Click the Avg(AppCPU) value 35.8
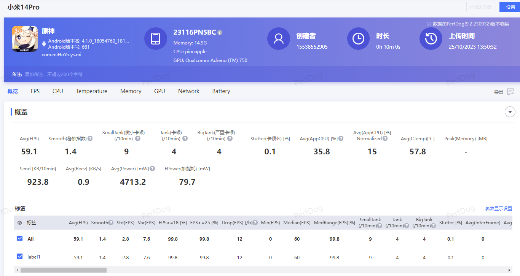520x276 pixels. tap(322, 152)
